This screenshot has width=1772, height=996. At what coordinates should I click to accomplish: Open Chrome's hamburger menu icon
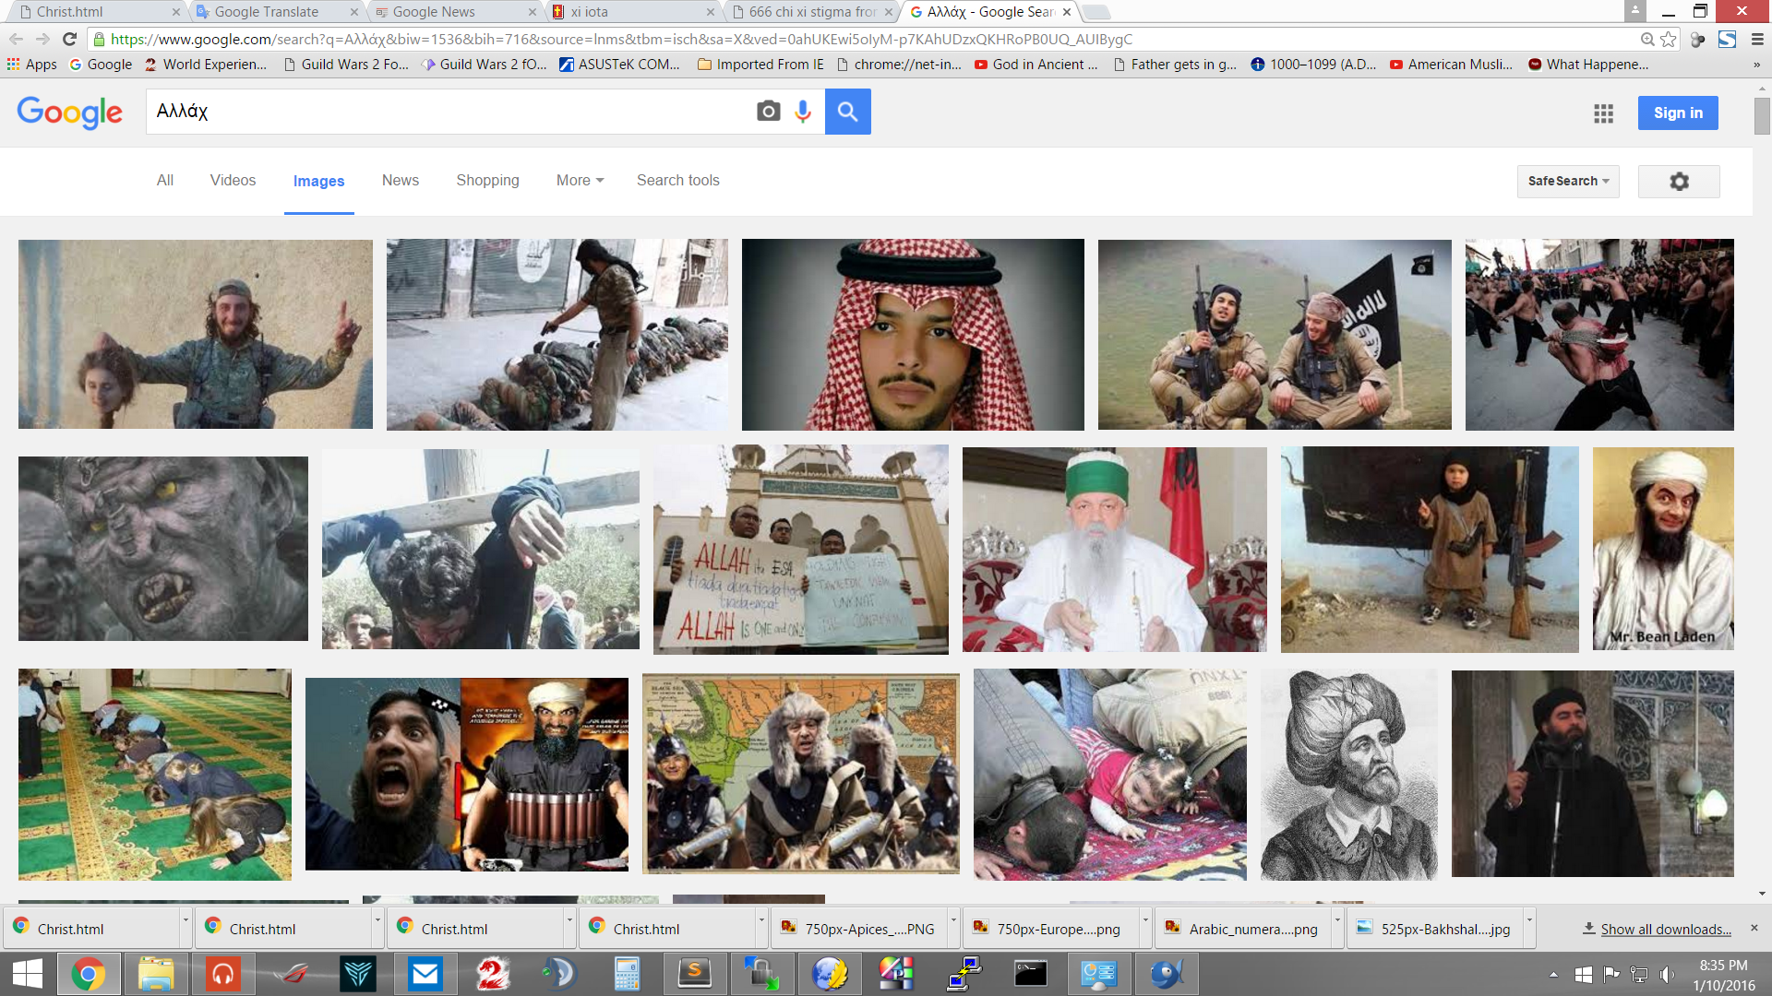pos(1756,39)
